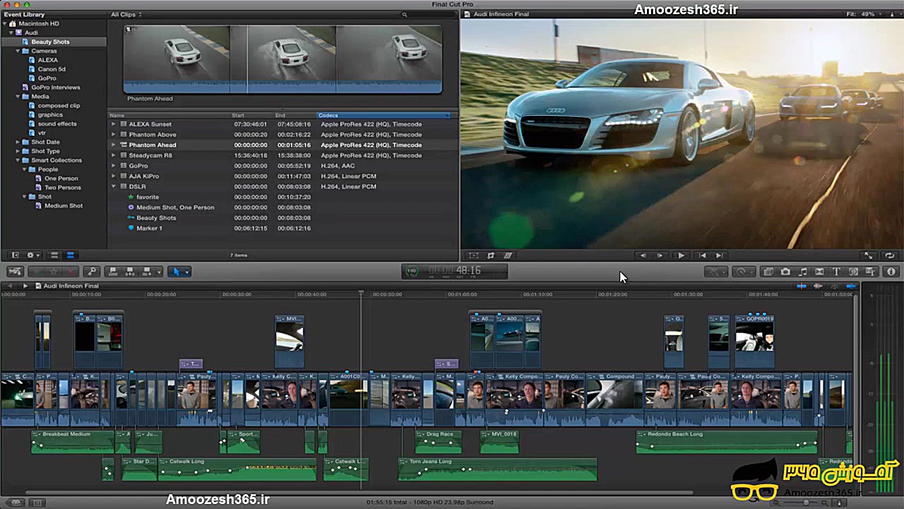Sort the clip list by Start column
Image resolution: width=904 pixels, height=509 pixels.
(x=252, y=115)
